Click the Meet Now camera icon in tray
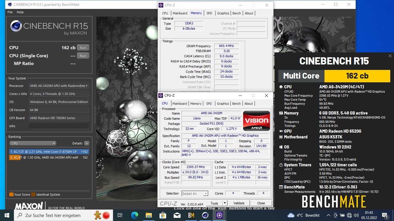 335,215
